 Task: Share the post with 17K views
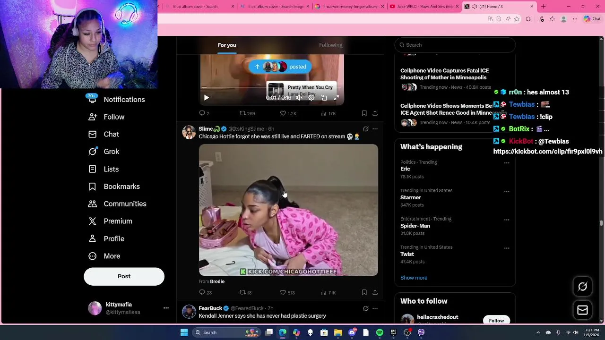(375, 113)
